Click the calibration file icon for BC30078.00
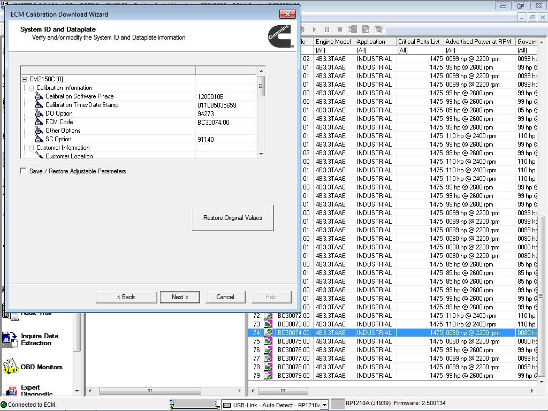This screenshot has width=548, height=411. pos(268,367)
